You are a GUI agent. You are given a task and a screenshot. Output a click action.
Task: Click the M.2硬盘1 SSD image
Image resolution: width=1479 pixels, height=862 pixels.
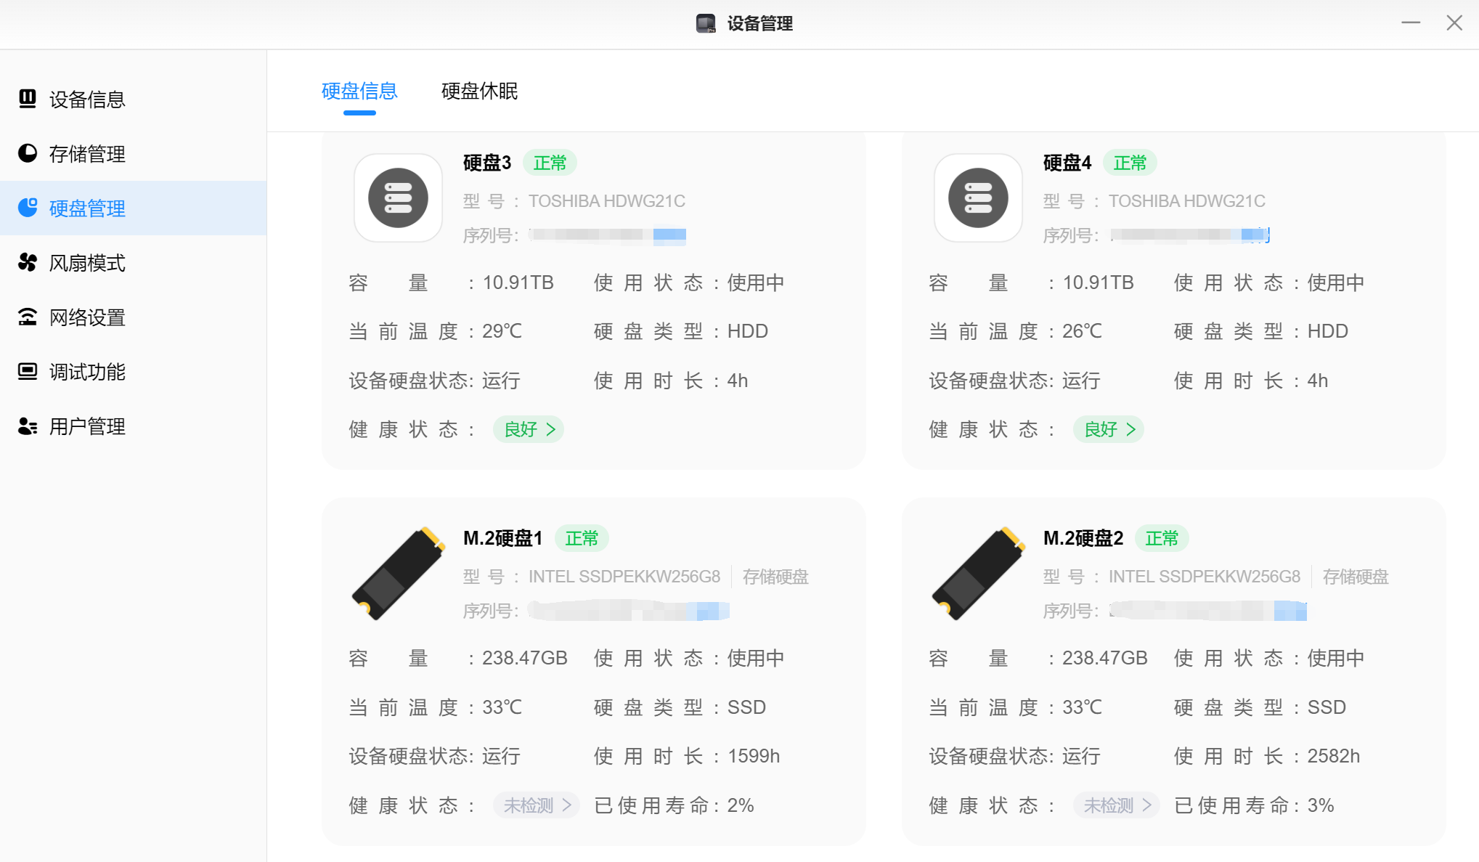(398, 573)
